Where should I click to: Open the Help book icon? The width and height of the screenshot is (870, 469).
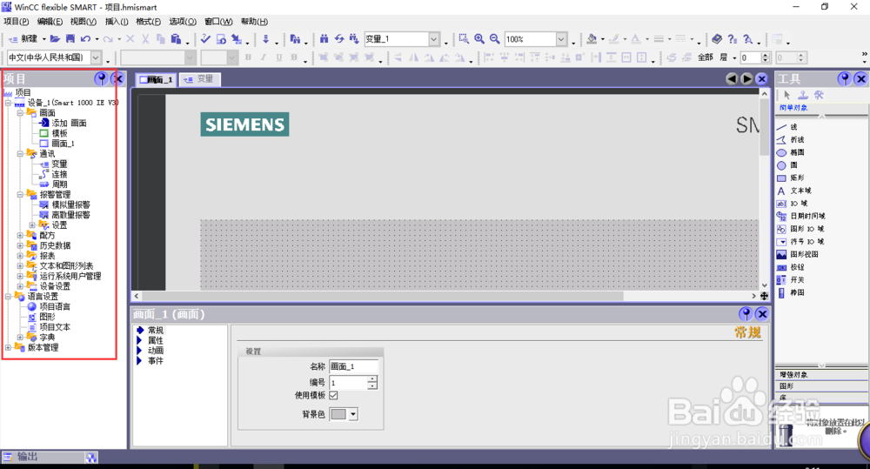(x=717, y=39)
